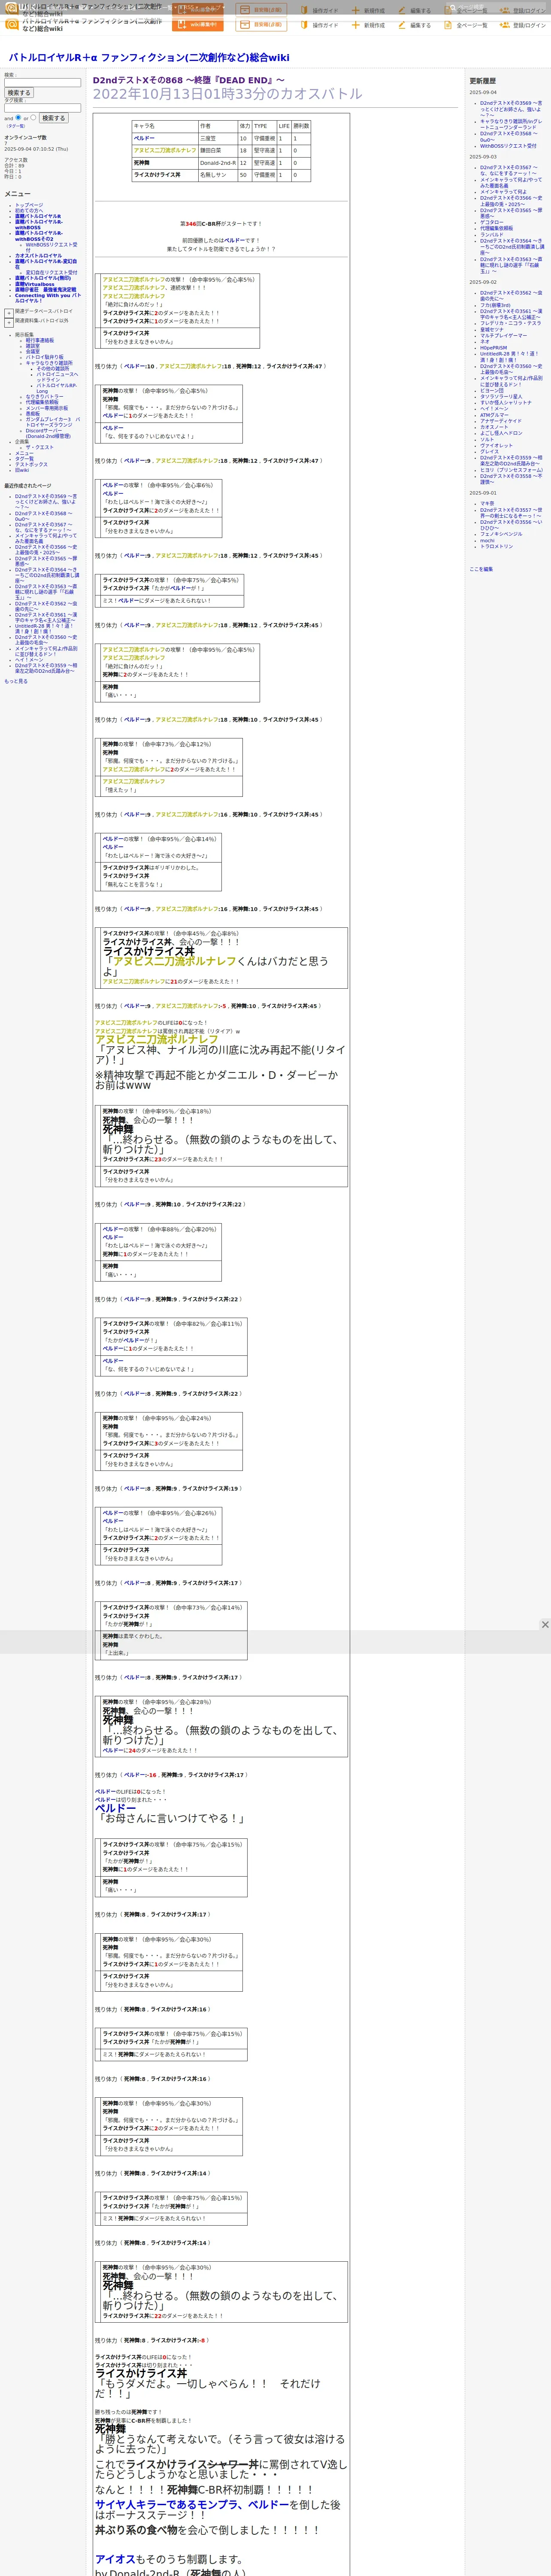Open 愚痴板 board link
551x2576 pixels.
coord(33,413)
